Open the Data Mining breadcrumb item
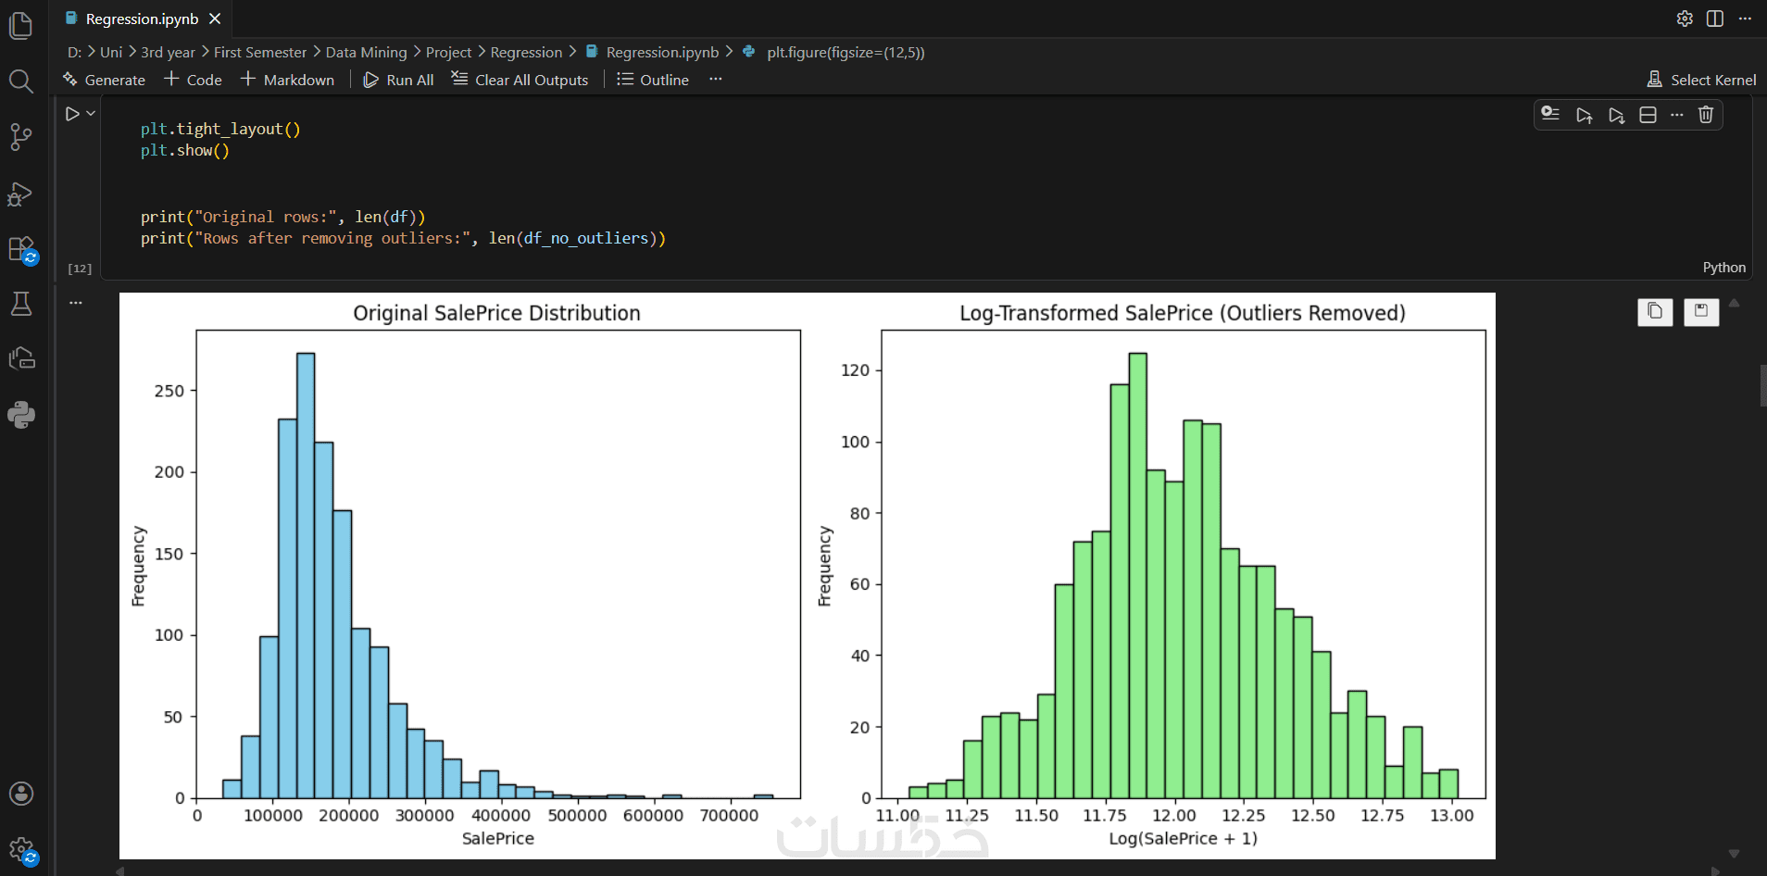The width and height of the screenshot is (1767, 876). [366, 52]
